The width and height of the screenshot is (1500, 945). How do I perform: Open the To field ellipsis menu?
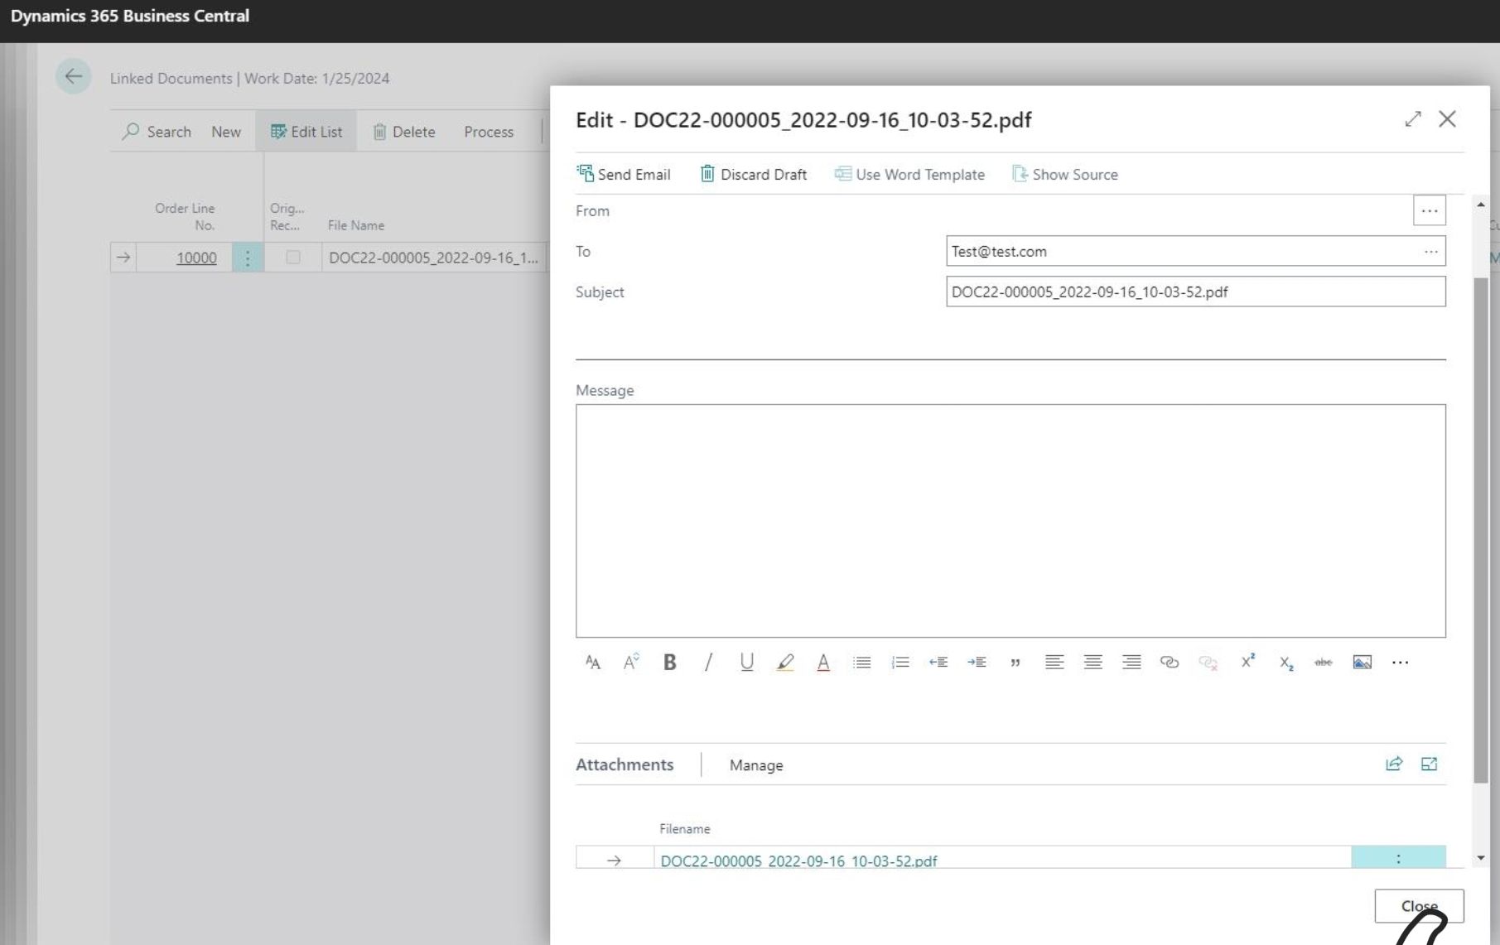1430,251
